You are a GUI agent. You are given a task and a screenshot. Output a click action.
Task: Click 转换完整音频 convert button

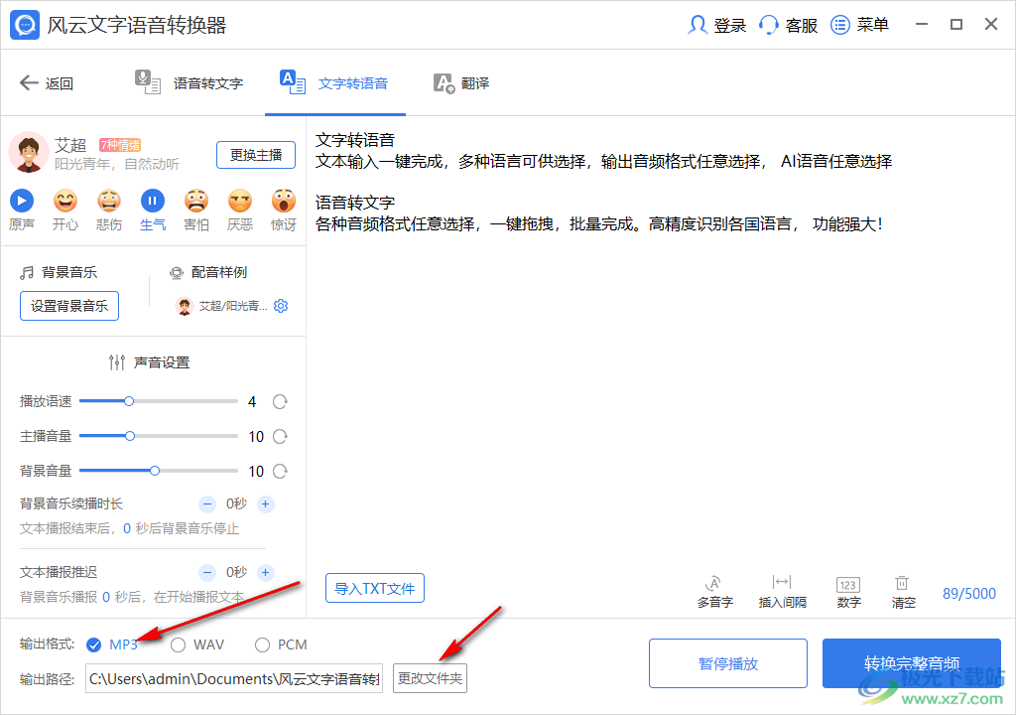click(x=912, y=663)
